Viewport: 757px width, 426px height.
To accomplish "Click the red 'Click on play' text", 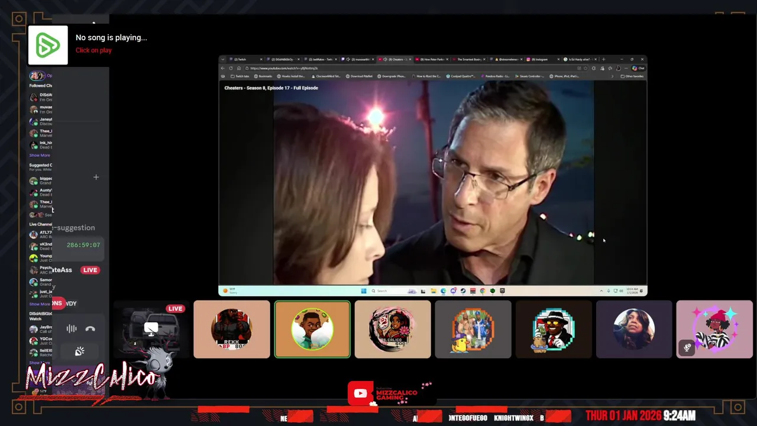I will (x=93, y=50).
